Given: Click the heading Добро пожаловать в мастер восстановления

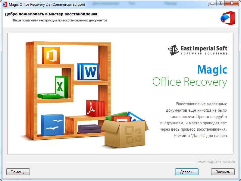Looking at the screenshot, I should click(x=51, y=14).
